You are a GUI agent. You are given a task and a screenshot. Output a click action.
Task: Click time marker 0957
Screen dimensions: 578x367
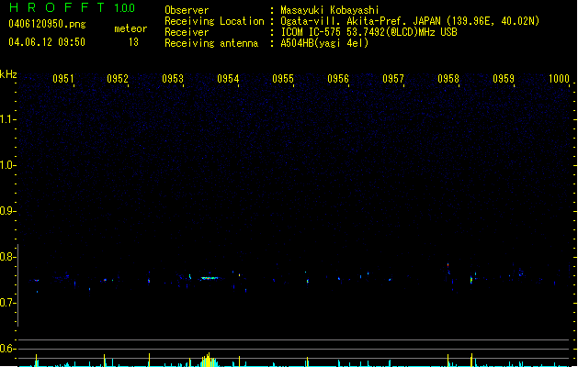pyautogui.click(x=393, y=79)
